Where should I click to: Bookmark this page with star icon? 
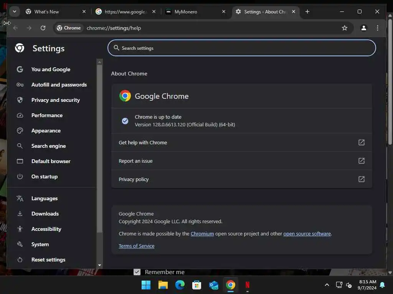click(x=345, y=28)
